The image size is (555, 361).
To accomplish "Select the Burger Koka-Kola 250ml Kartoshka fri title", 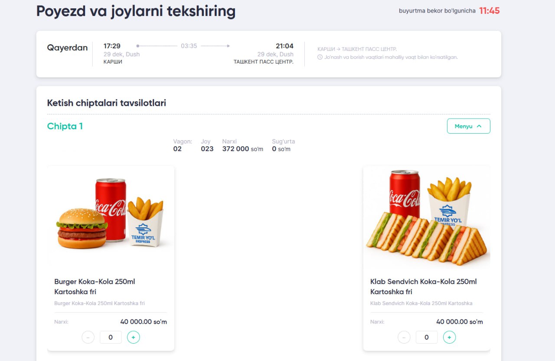I will point(95,286).
